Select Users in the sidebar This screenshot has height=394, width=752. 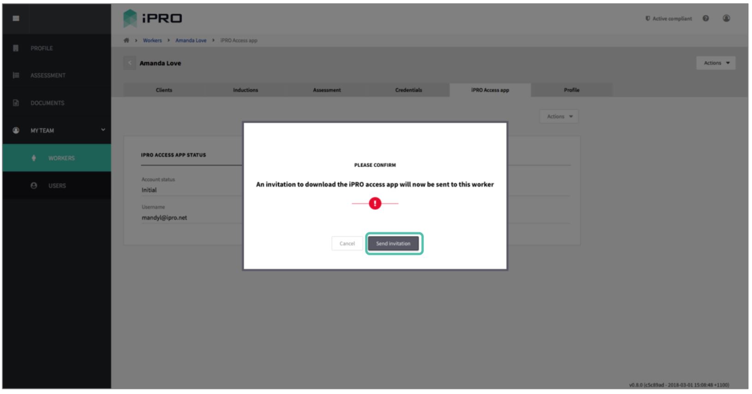57,186
